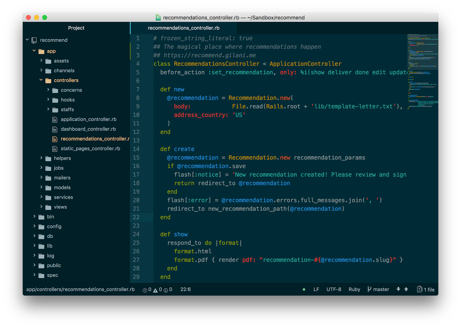This screenshot has width=461, height=328.
Task: Expand the views folder chevron
Action: tap(41, 207)
